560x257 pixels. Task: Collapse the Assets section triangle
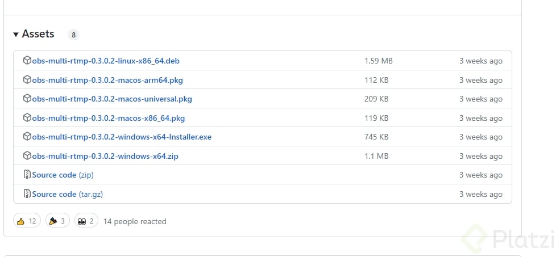point(16,35)
